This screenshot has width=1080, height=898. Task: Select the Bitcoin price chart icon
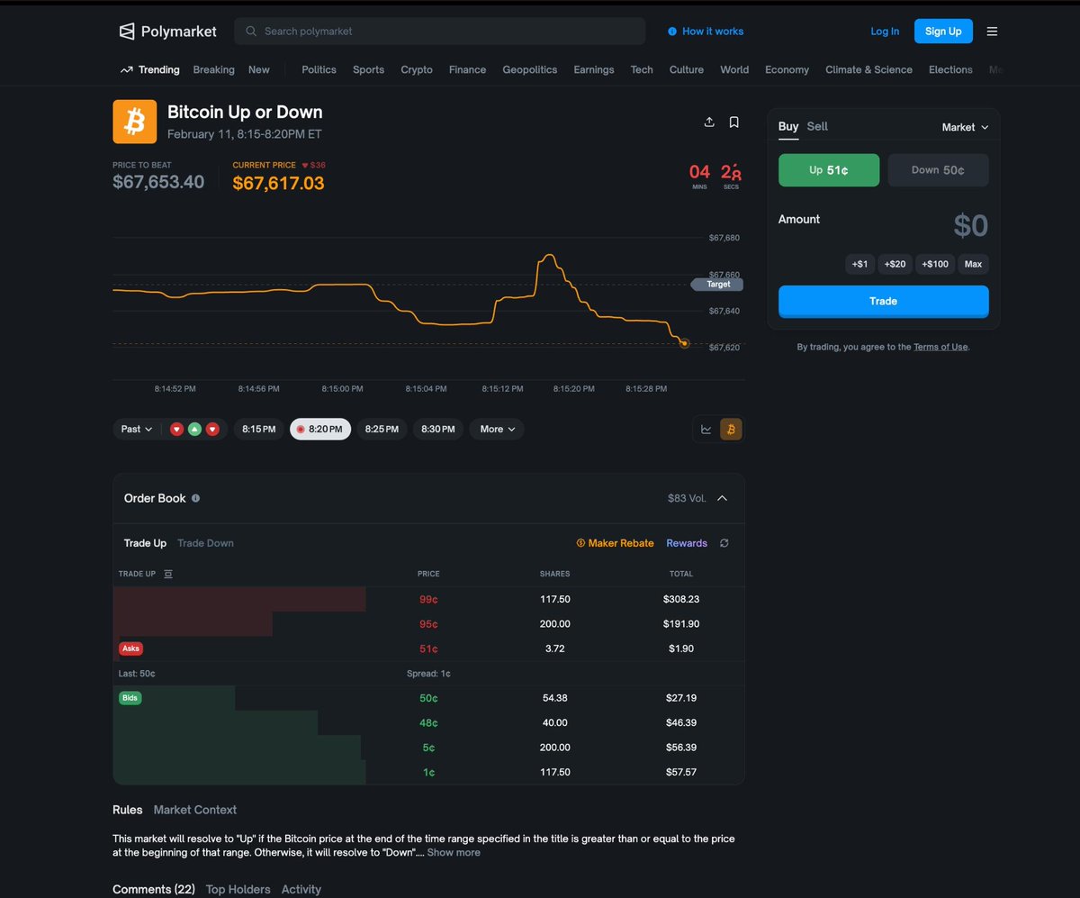pos(731,430)
